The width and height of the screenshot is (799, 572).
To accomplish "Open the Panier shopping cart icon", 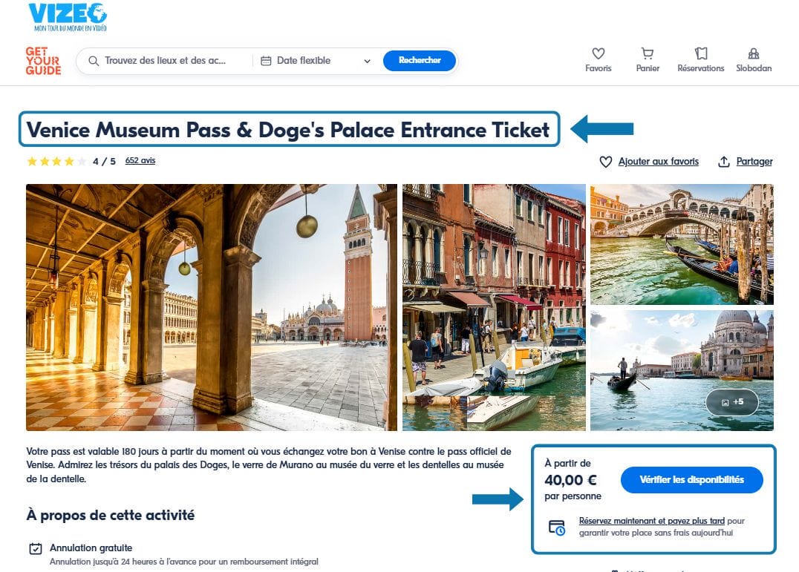I will 648,53.
